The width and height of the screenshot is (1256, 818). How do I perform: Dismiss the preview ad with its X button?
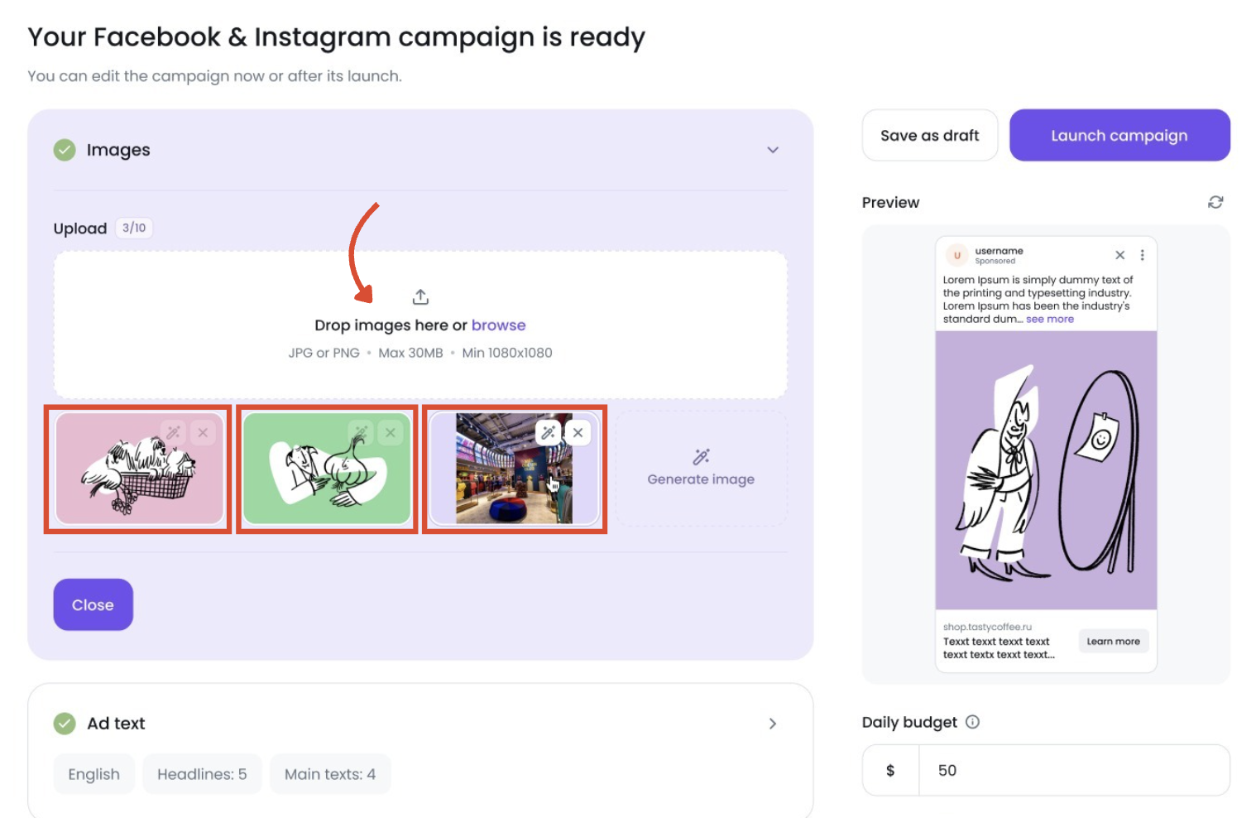pos(1119,255)
